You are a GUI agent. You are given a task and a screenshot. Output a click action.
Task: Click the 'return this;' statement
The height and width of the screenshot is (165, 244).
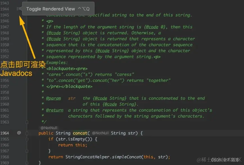[x=73, y=145]
